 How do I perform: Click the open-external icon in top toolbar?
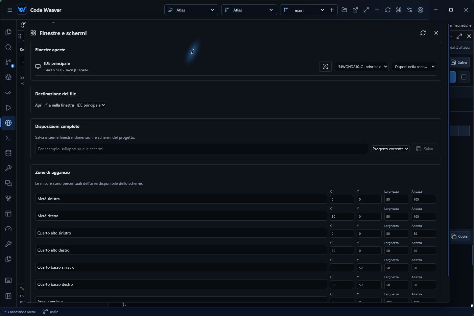tap(355, 10)
